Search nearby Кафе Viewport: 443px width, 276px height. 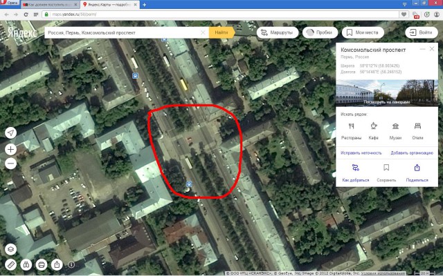pyautogui.click(x=374, y=131)
